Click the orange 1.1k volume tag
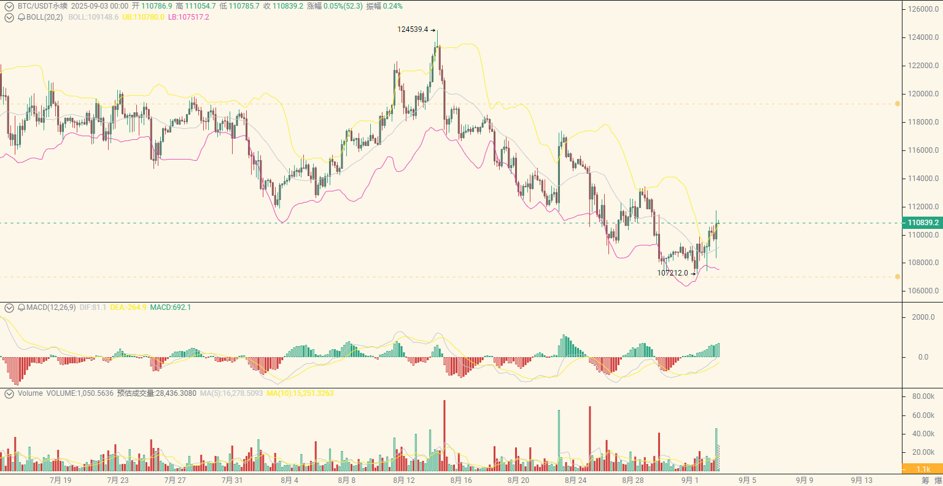 (922, 469)
